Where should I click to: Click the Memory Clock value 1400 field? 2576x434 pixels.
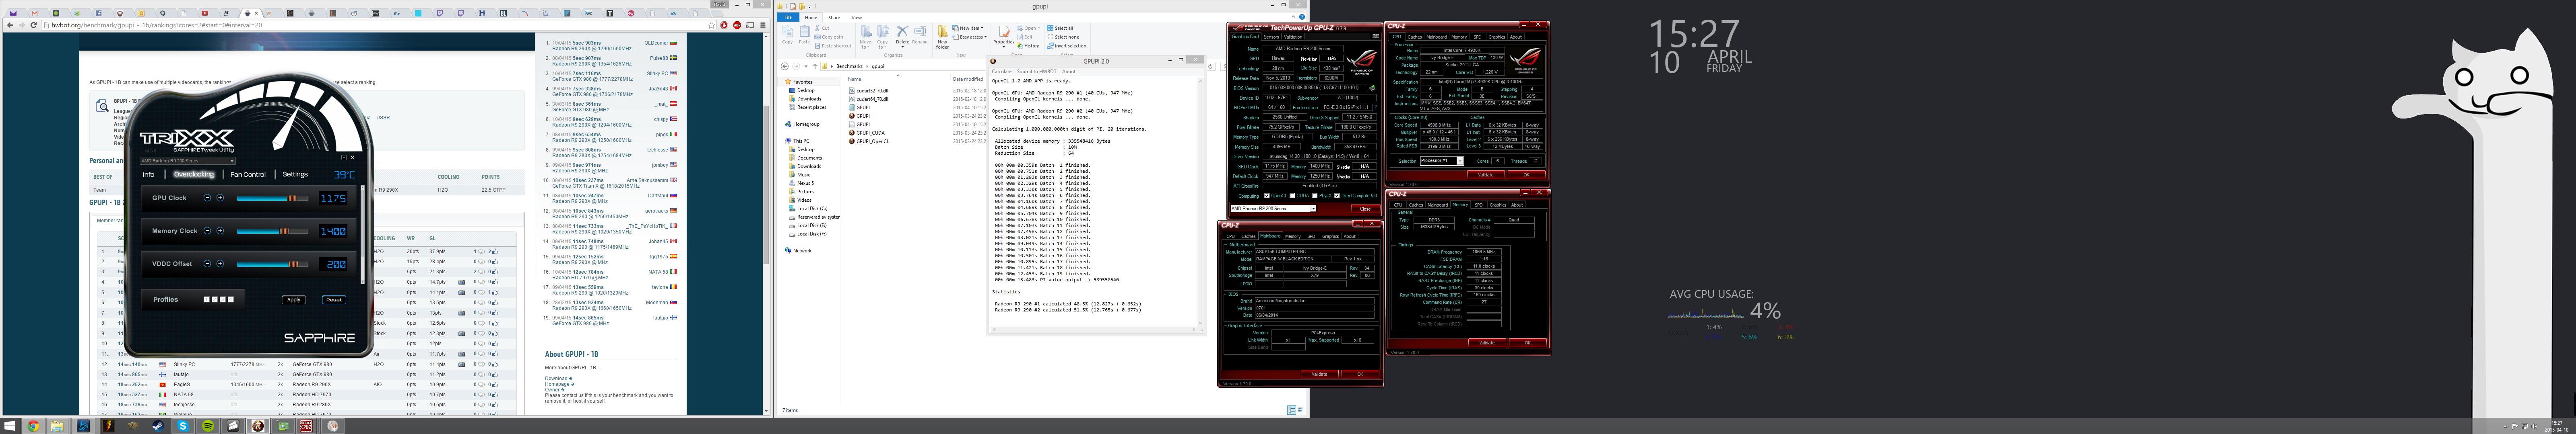333,231
